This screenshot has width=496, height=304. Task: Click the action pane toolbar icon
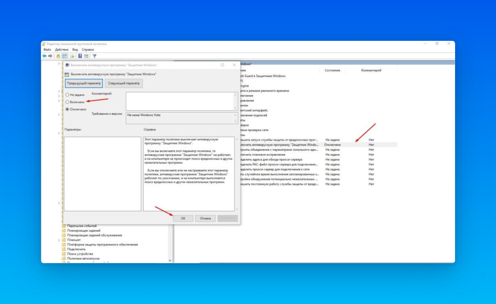[x=86, y=56]
